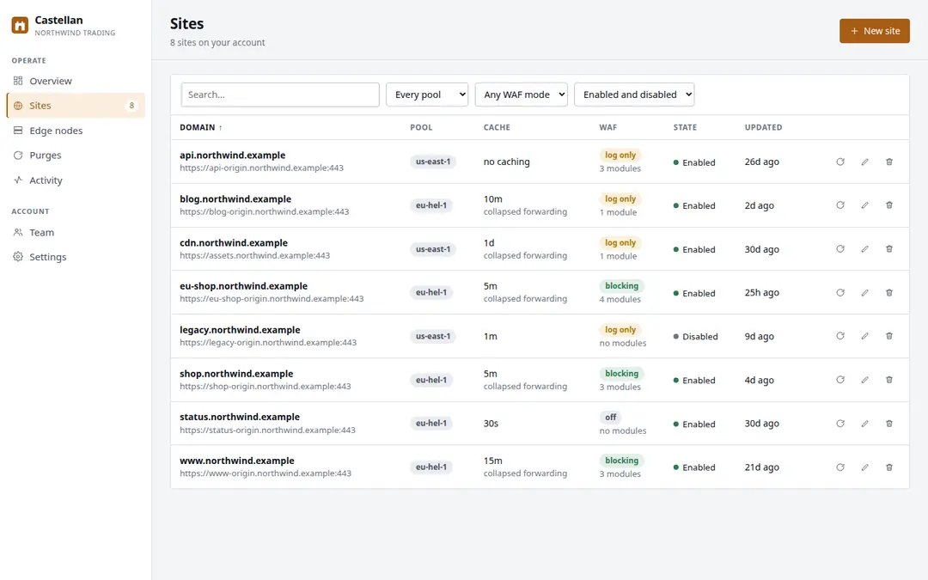
Task: Delete the eu-shop.northwind.example site
Action: pyautogui.click(x=889, y=292)
